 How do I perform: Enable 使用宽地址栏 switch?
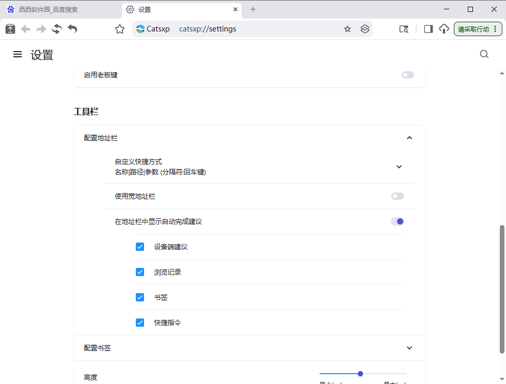[397, 196]
